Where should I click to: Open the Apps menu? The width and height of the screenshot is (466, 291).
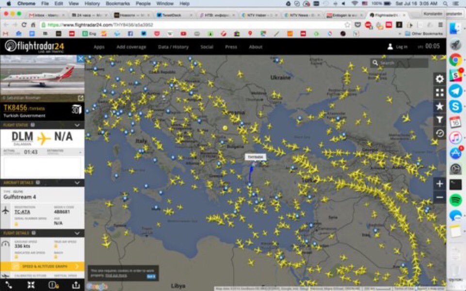tap(99, 47)
